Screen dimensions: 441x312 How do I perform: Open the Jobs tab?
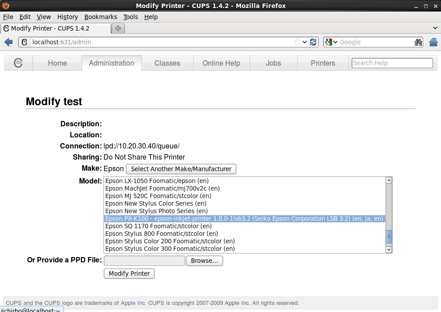tap(274, 63)
